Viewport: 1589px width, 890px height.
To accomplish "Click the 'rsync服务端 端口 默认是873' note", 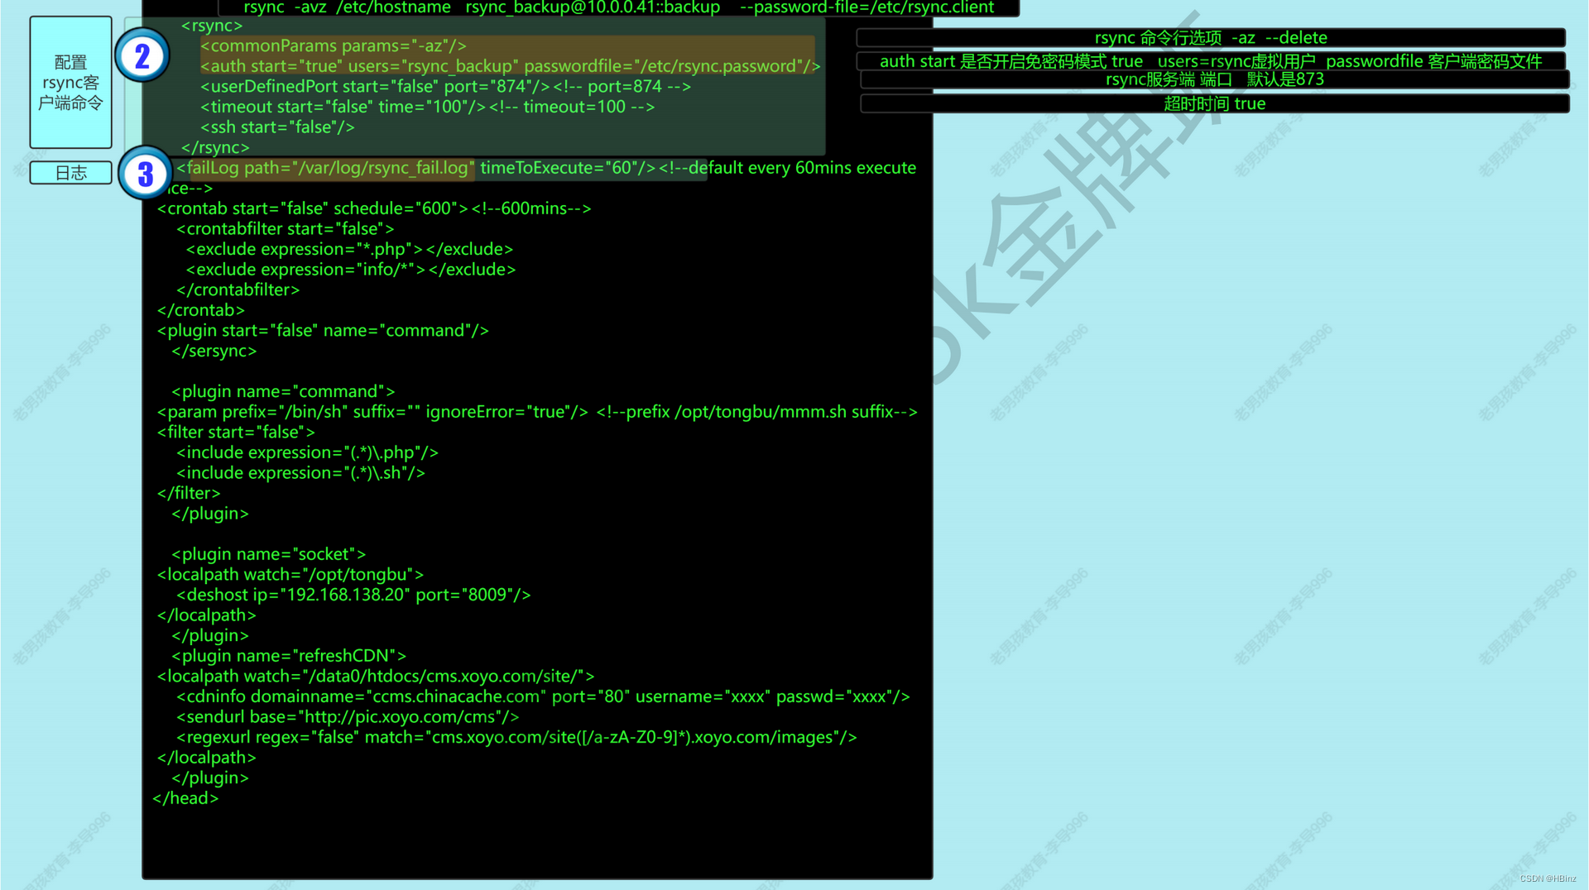I will point(1215,79).
